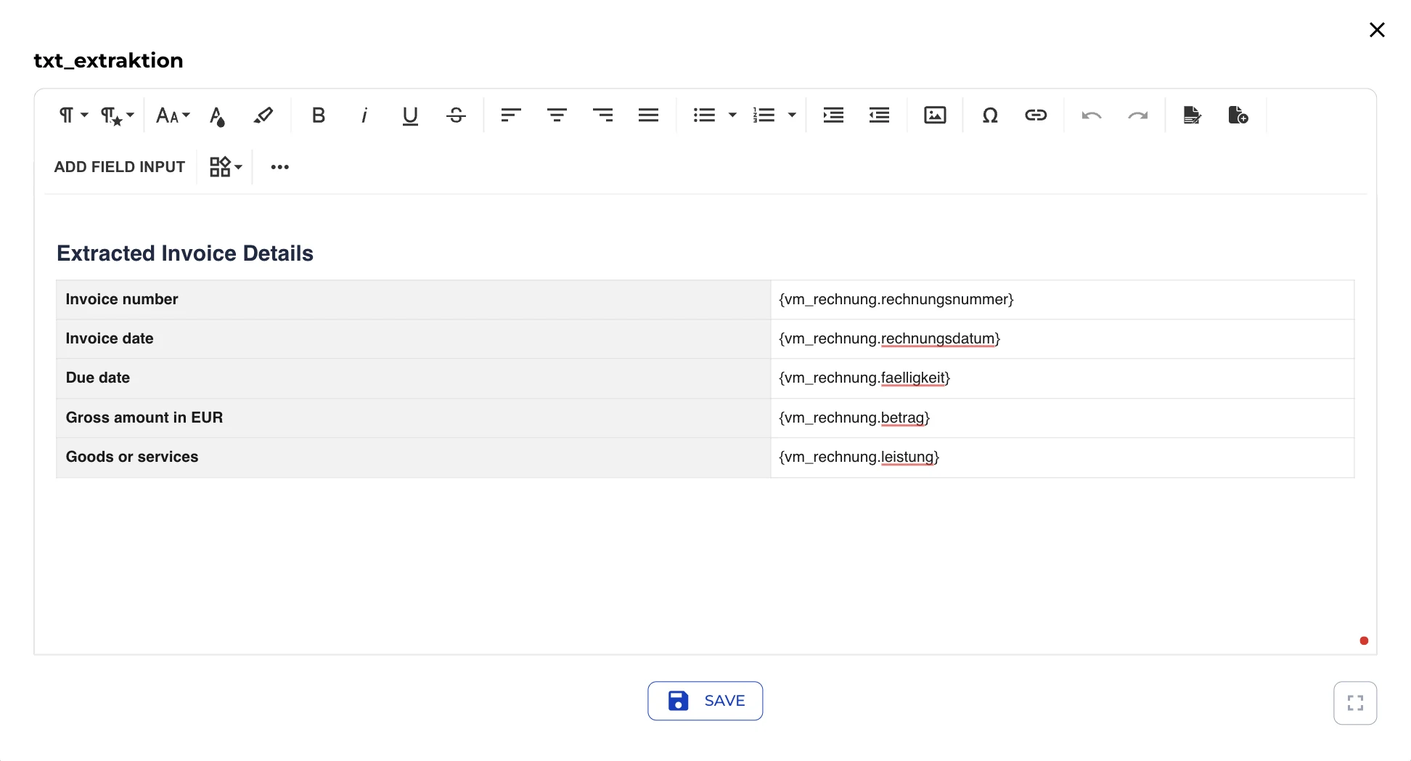
Task: Increase paragraph indent
Action: [833, 115]
